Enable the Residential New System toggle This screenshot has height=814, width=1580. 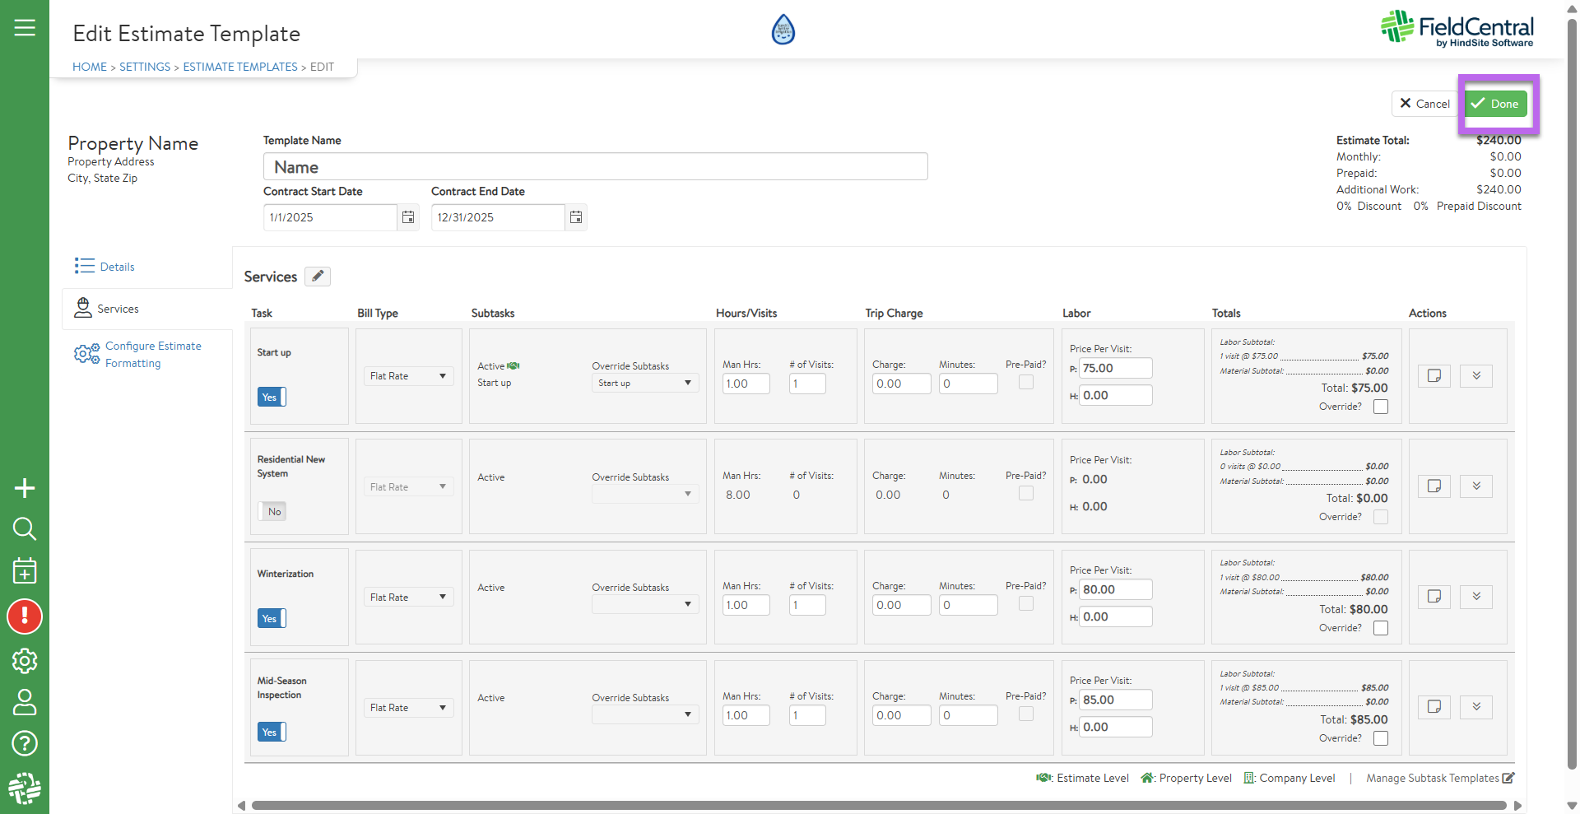pos(272,511)
